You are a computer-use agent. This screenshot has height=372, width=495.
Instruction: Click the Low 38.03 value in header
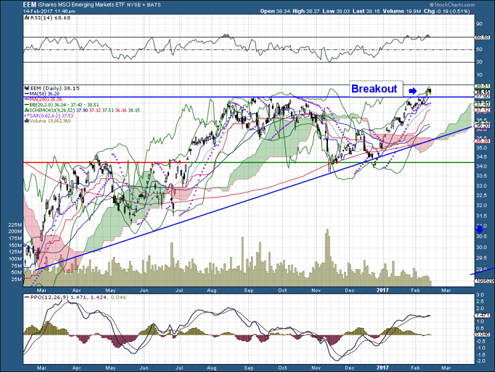[336, 11]
